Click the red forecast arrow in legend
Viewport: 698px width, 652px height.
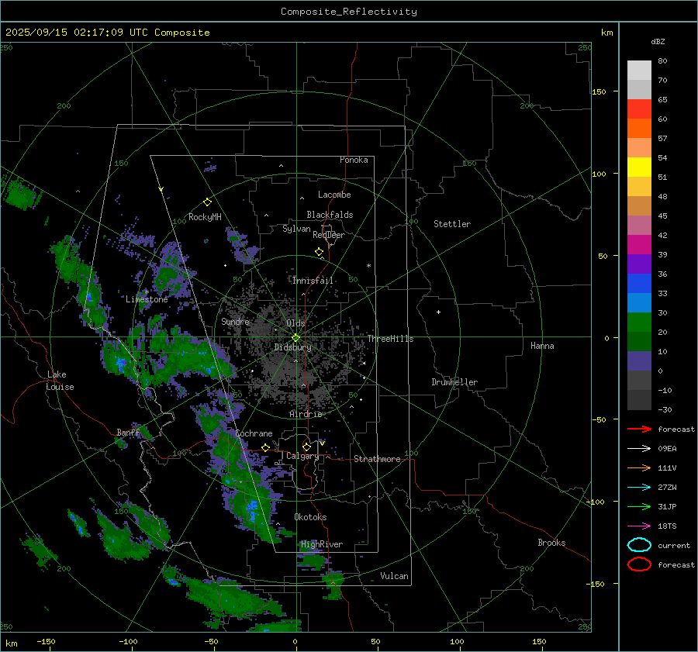pos(639,429)
